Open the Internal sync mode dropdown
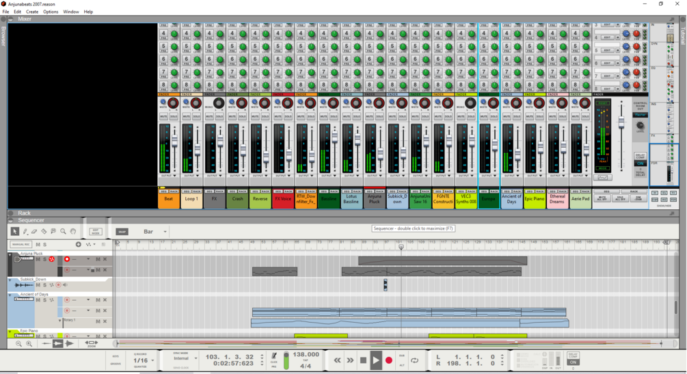687x374 pixels. click(196, 358)
